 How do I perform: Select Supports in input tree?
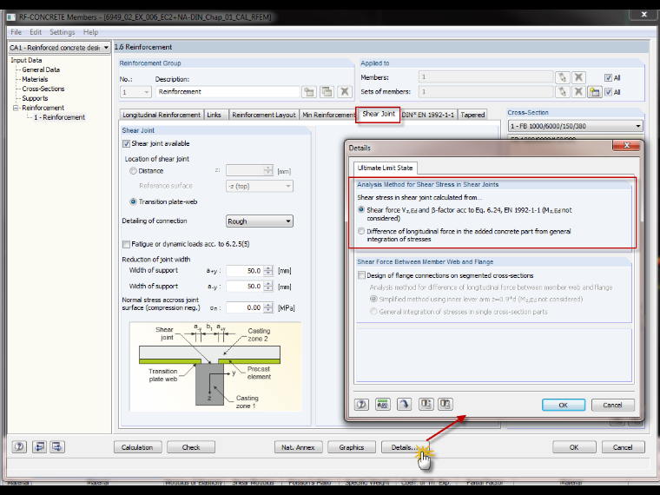pyautogui.click(x=35, y=98)
